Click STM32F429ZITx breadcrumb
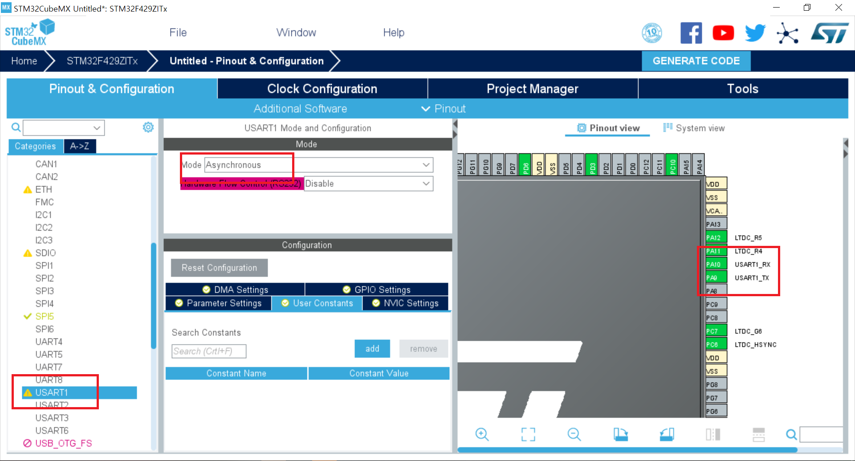855x461 pixels. (x=102, y=61)
